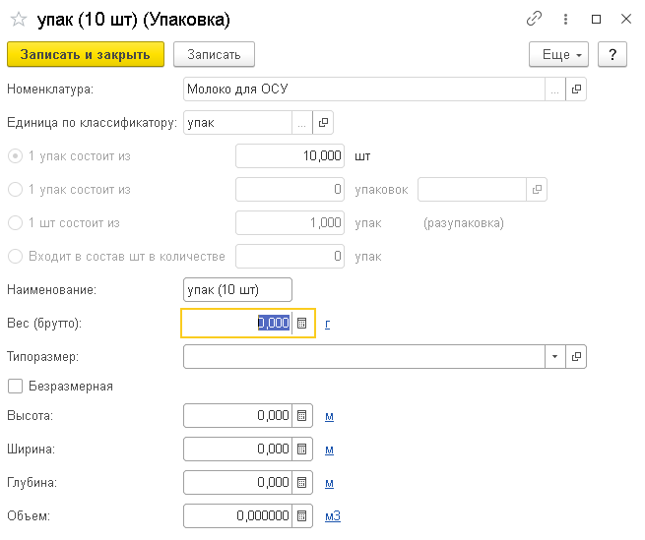Click the Записать button
The height and width of the screenshot is (540, 645).
tap(214, 54)
